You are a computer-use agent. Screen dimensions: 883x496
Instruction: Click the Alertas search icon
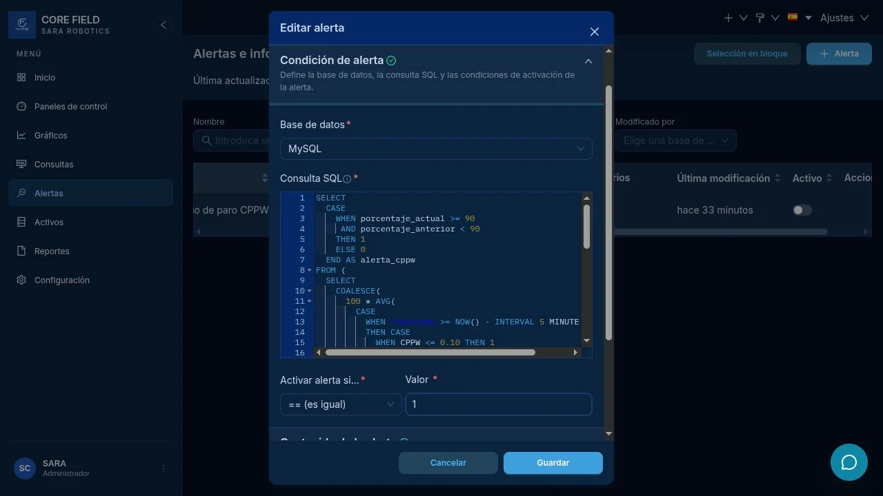click(x=21, y=193)
